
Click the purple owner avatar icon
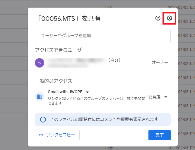(40, 63)
